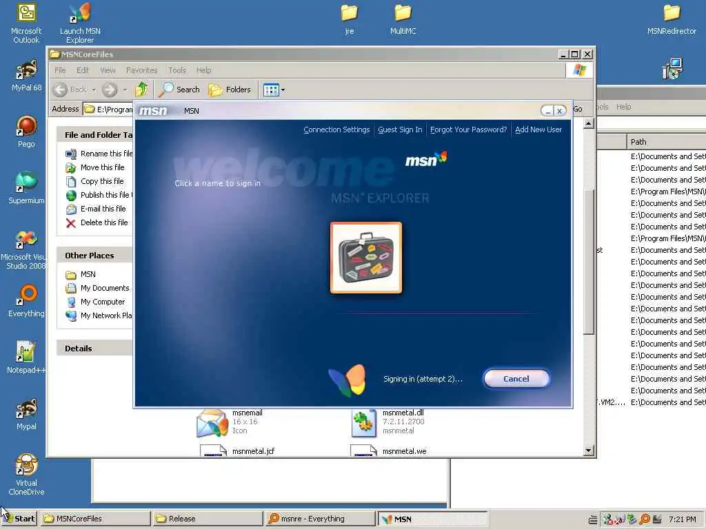Viewport: 706px width, 529px height.
Task: Open the File menu in MSNCoreFiles
Action: (x=60, y=70)
